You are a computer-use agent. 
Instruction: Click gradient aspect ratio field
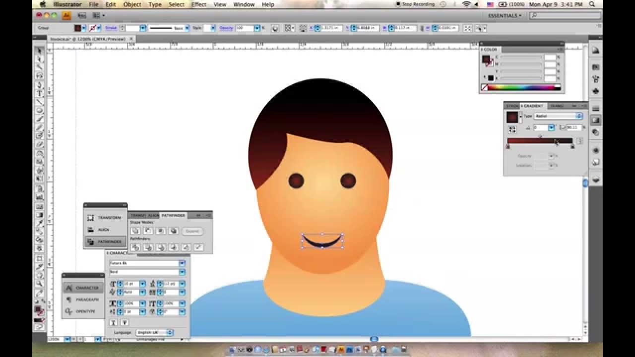pyautogui.click(x=573, y=128)
